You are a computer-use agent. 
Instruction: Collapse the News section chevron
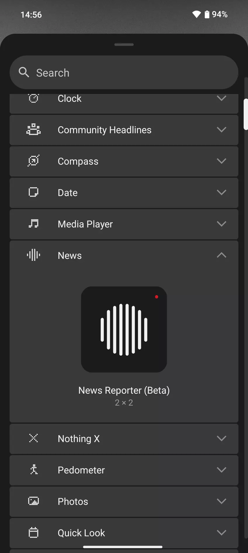click(x=221, y=255)
